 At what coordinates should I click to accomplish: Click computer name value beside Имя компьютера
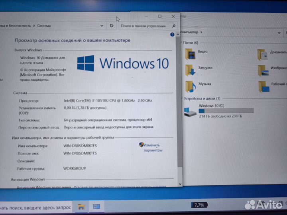(x=80, y=146)
